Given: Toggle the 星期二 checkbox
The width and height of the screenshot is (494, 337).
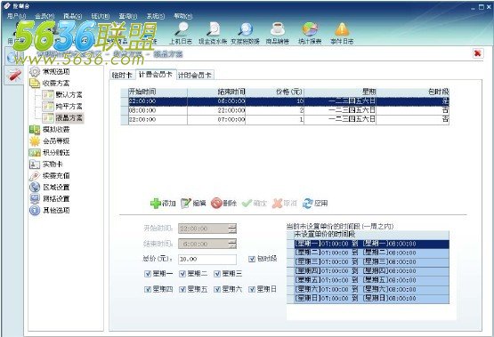Looking at the screenshot, I should pyautogui.click(x=182, y=274).
